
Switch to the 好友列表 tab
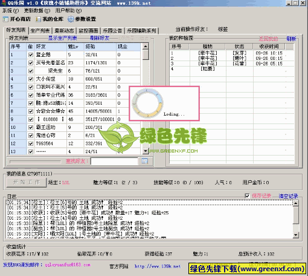[x=16, y=30]
